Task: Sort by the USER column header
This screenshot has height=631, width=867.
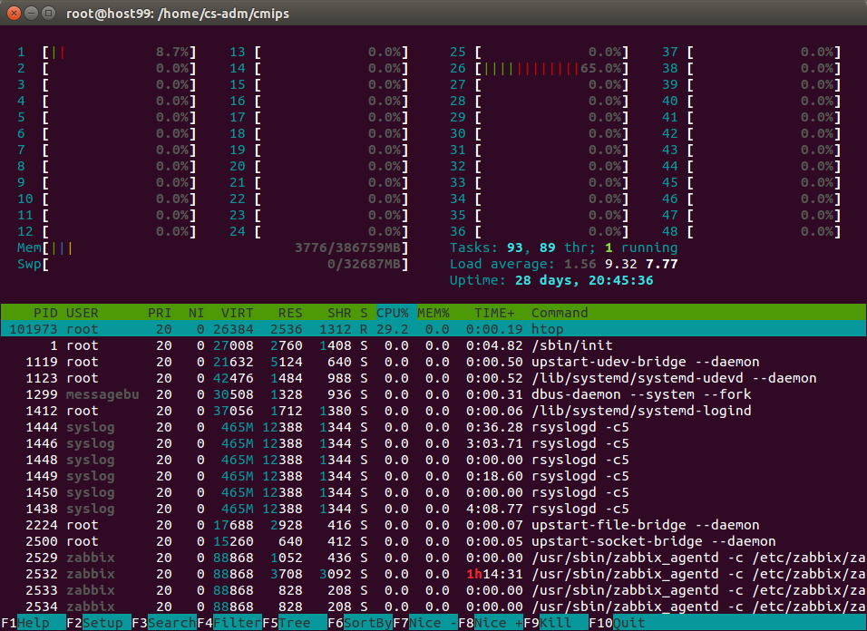Action: 82,313
